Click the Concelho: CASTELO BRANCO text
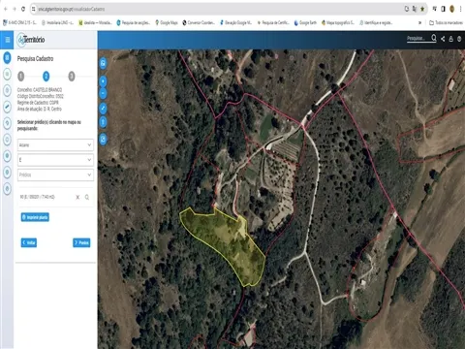465x349 pixels. (x=40, y=89)
